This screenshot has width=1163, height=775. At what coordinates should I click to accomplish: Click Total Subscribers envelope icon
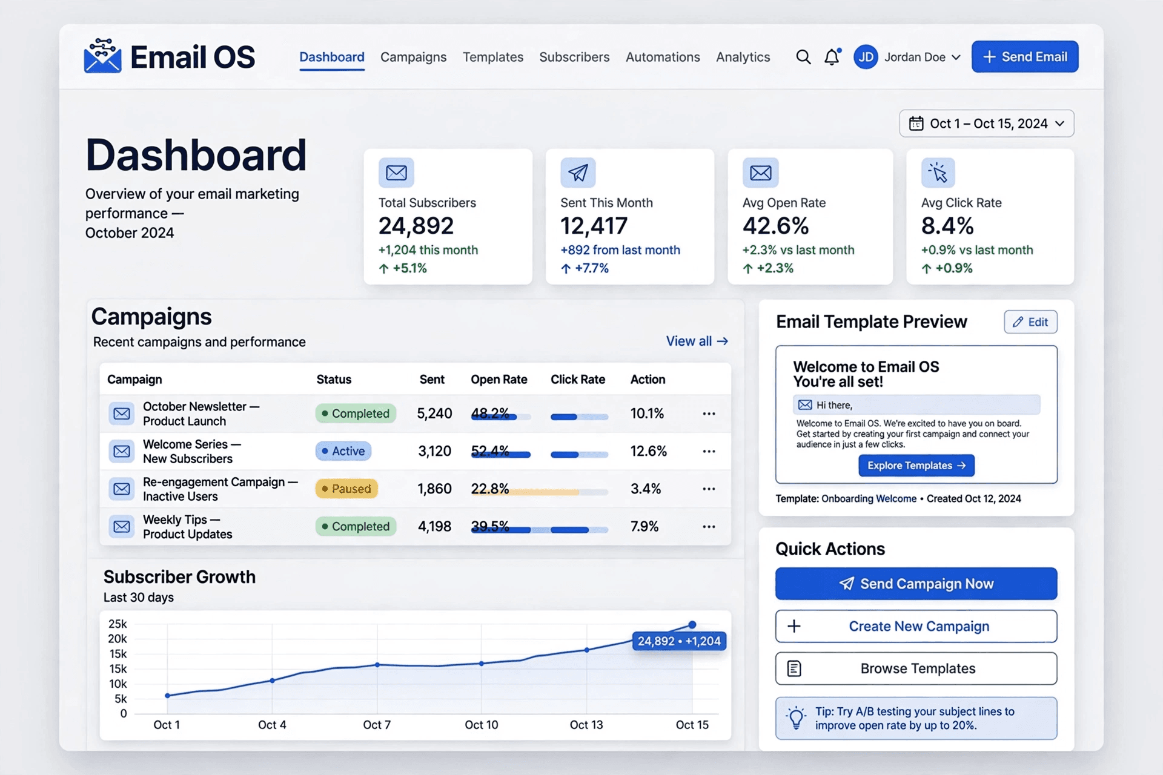pyautogui.click(x=397, y=173)
